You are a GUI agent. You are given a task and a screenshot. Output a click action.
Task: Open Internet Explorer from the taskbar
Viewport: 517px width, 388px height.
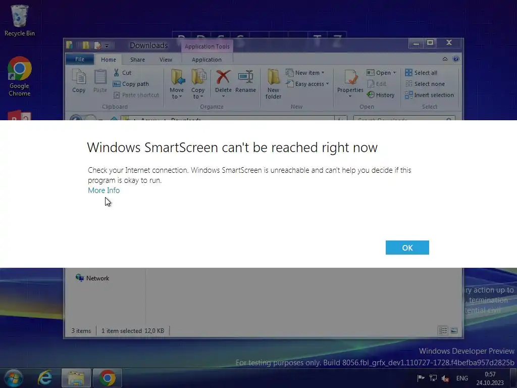45,378
